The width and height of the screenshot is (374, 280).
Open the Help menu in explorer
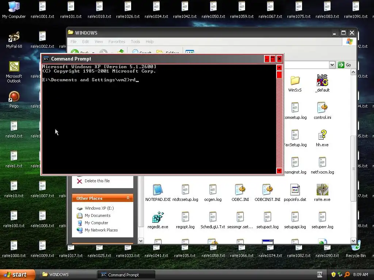coord(149,42)
